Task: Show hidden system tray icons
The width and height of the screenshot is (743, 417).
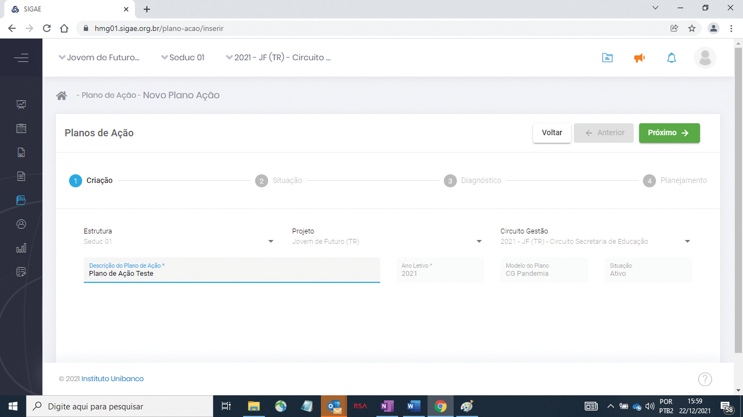Action: (x=610, y=406)
